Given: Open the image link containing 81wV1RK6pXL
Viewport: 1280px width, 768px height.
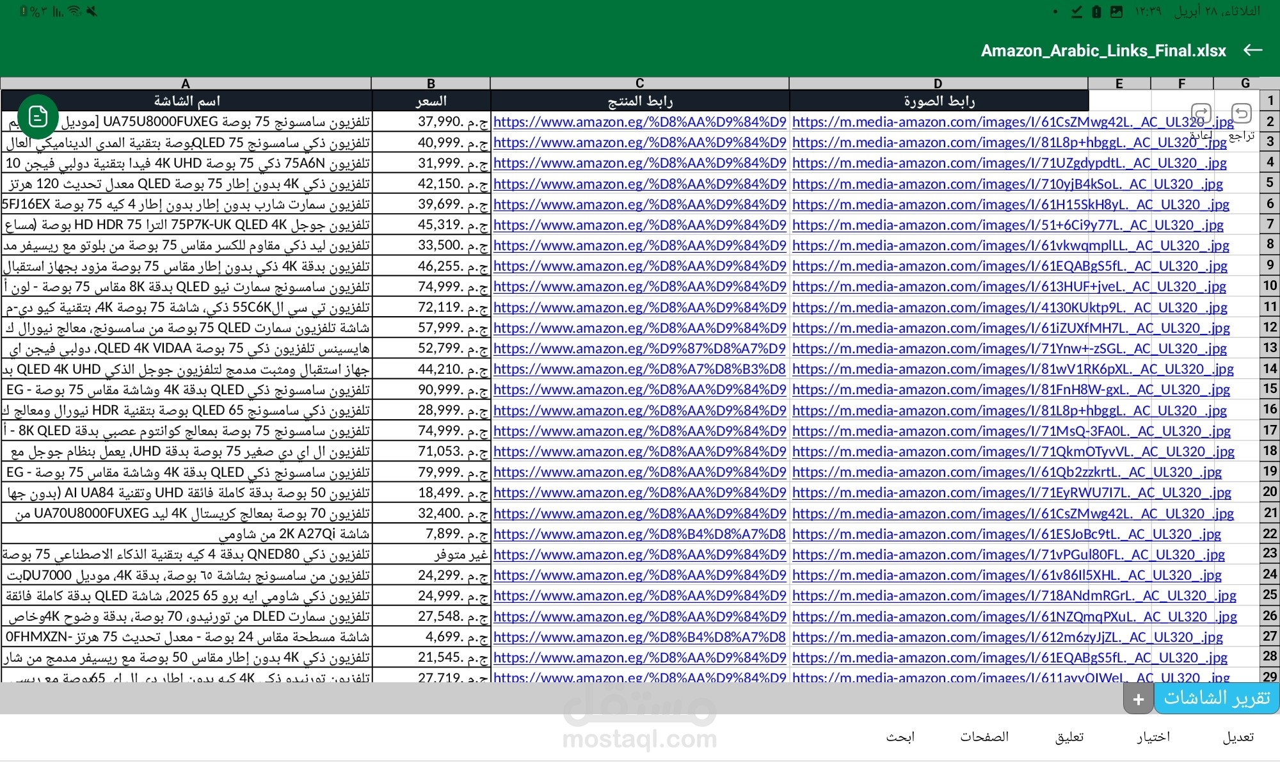Looking at the screenshot, I should point(1012,369).
